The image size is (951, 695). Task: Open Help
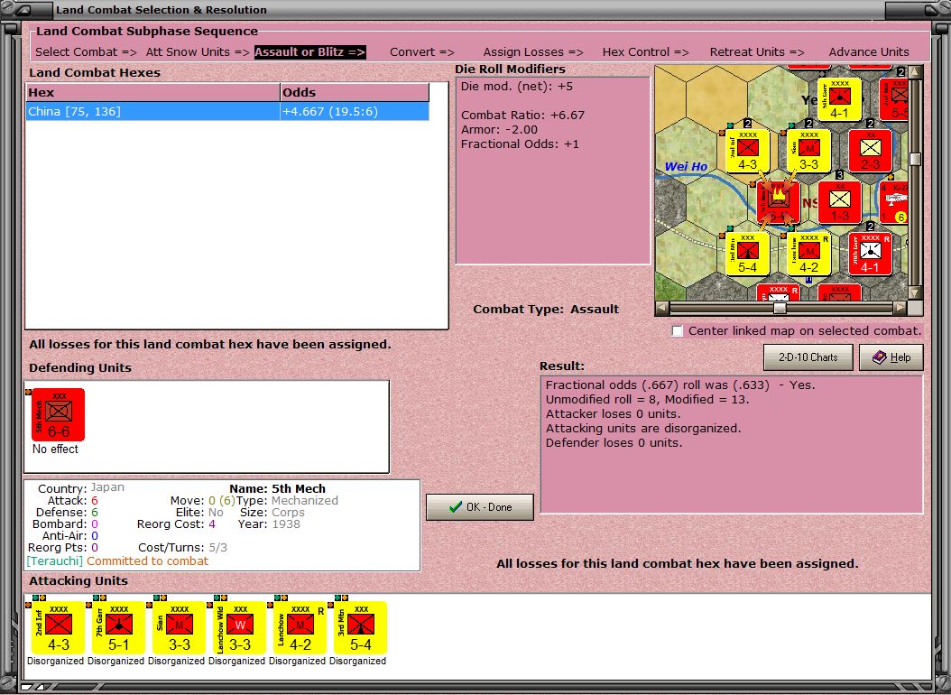pyautogui.click(x=891, y=357)
